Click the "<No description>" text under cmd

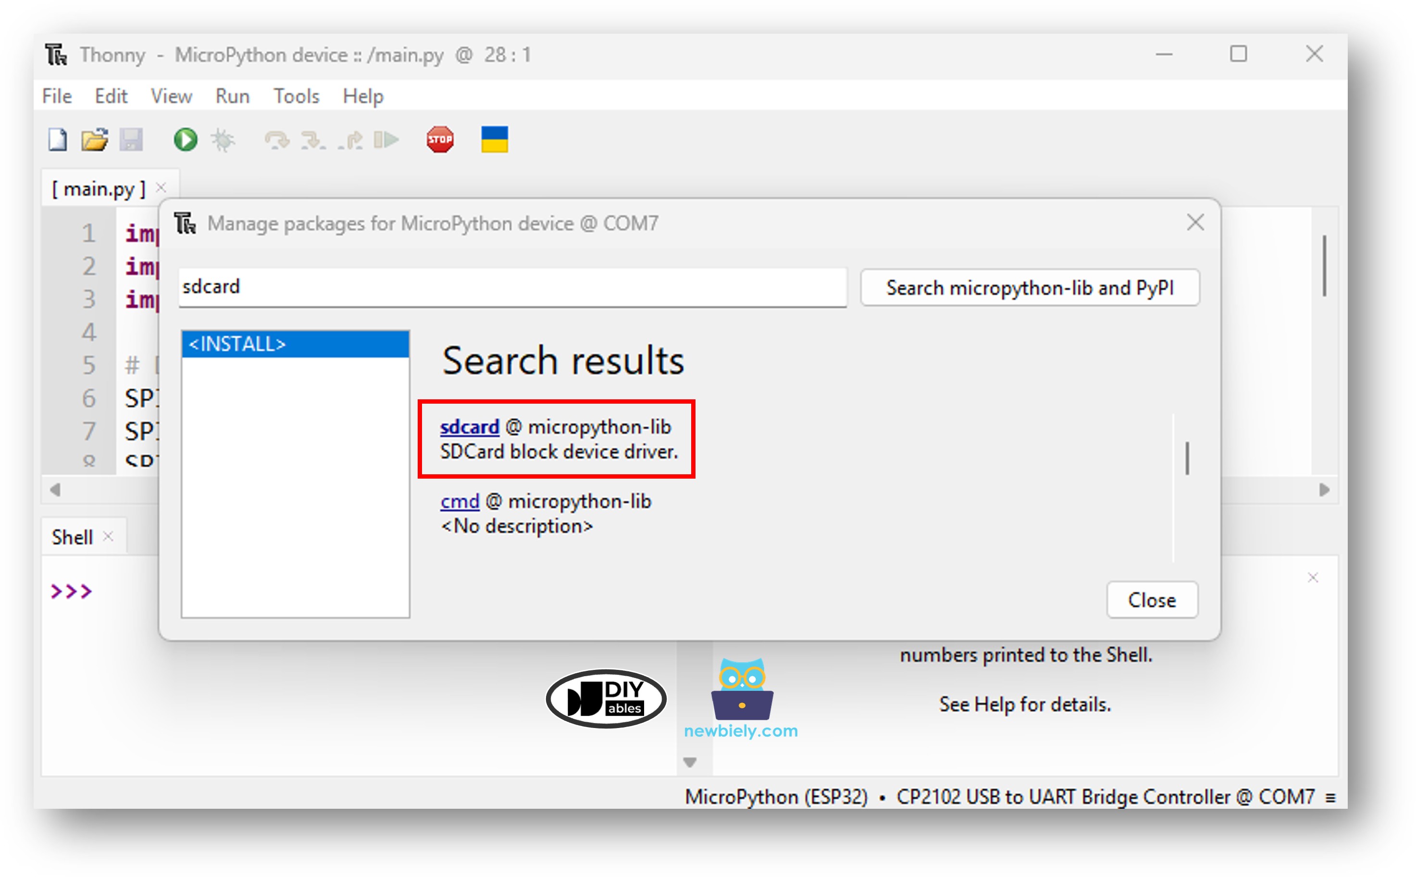517,526
